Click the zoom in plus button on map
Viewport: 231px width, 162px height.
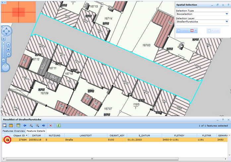(4, 39)
